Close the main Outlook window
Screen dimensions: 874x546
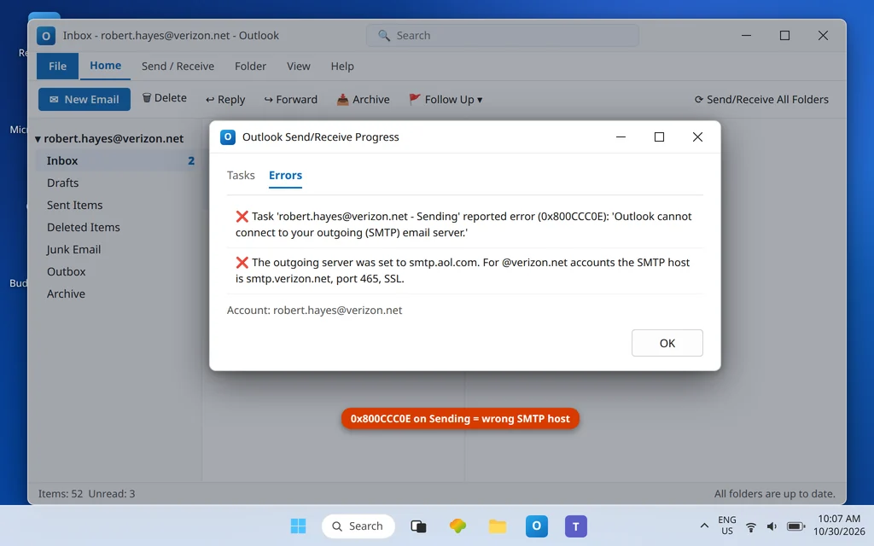tap(823, 36)
